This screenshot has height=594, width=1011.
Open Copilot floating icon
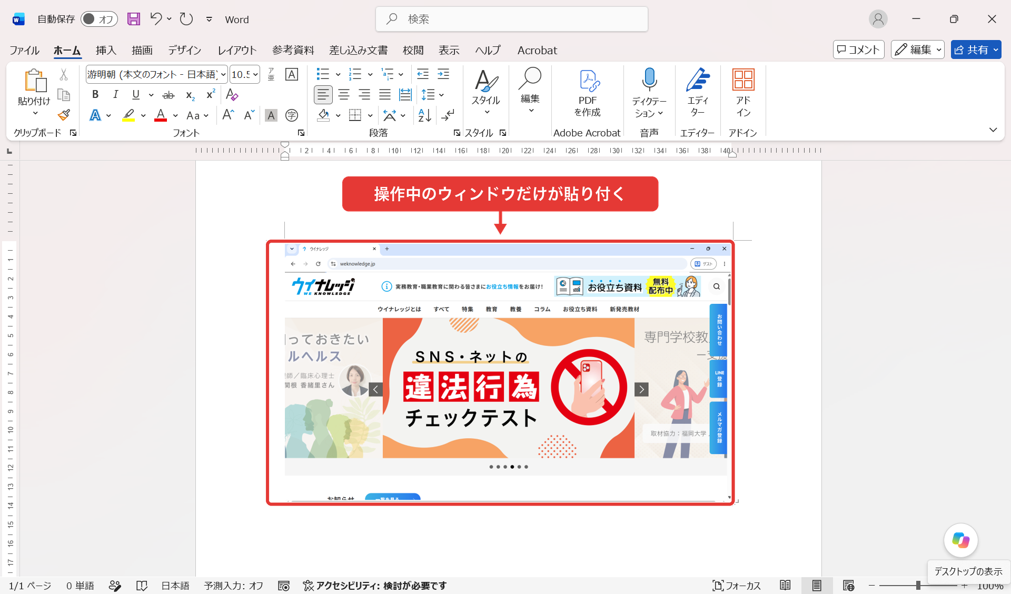point(961,540)
